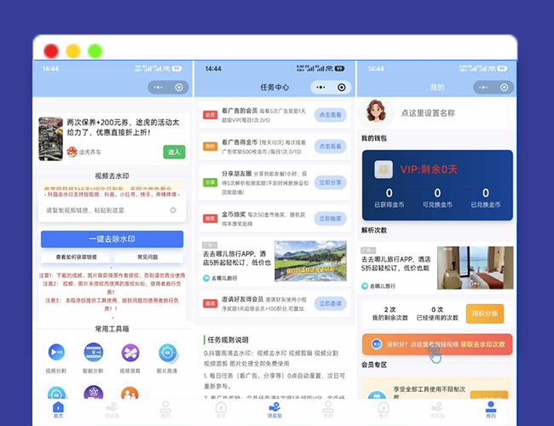
Task: Select the 我的 tab on the home screen
Action: [x=165, y=410]
